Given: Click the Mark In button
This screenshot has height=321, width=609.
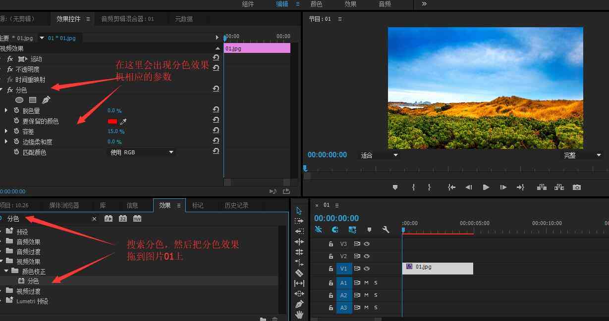Looking at the screenshot, I should (414, 187).
